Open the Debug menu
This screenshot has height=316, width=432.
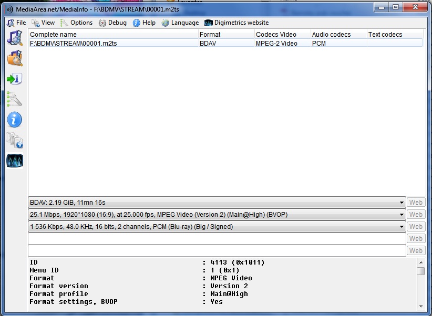(112, 23)
